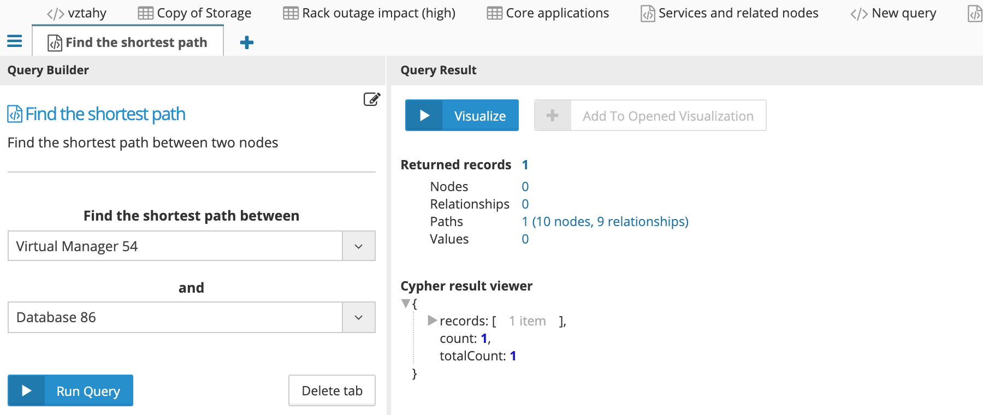Image resolution: width=983 pixels, height=415 pixels.
Task: Switch to the vztahy tab
Action: [77, 13]
